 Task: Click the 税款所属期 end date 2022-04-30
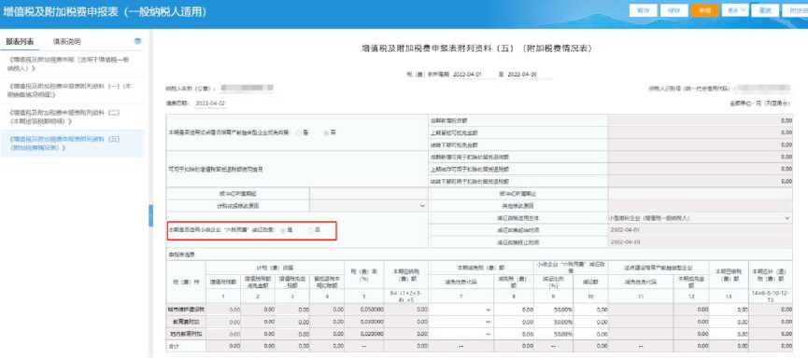[522, 76]
